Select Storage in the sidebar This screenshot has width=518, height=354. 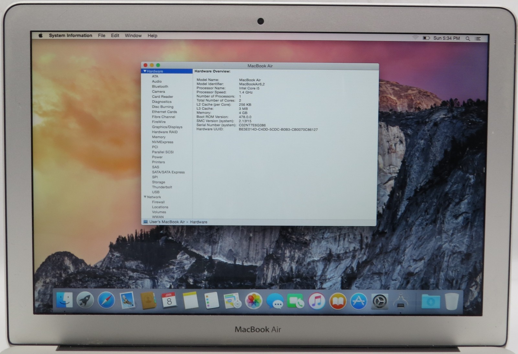pos(159,182)
